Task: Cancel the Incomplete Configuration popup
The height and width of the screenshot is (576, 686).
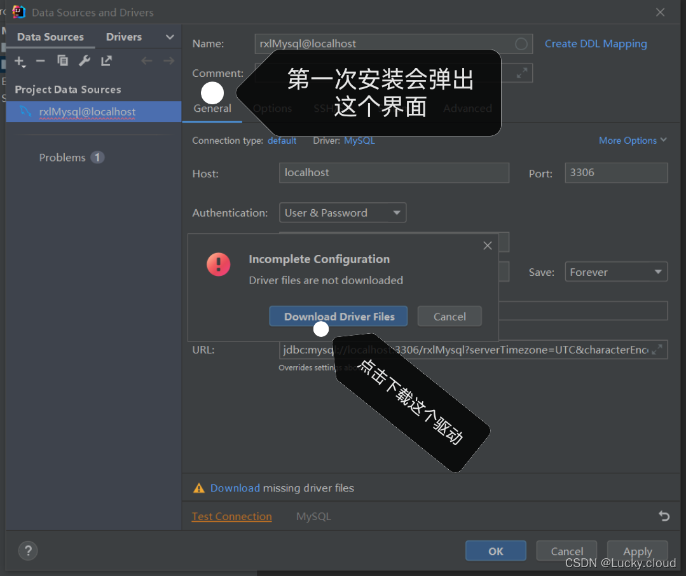Action: tap(449, 316)
